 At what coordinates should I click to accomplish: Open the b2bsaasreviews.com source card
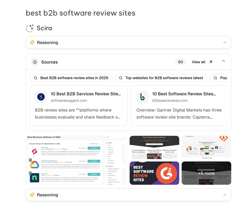click(179, 106)
